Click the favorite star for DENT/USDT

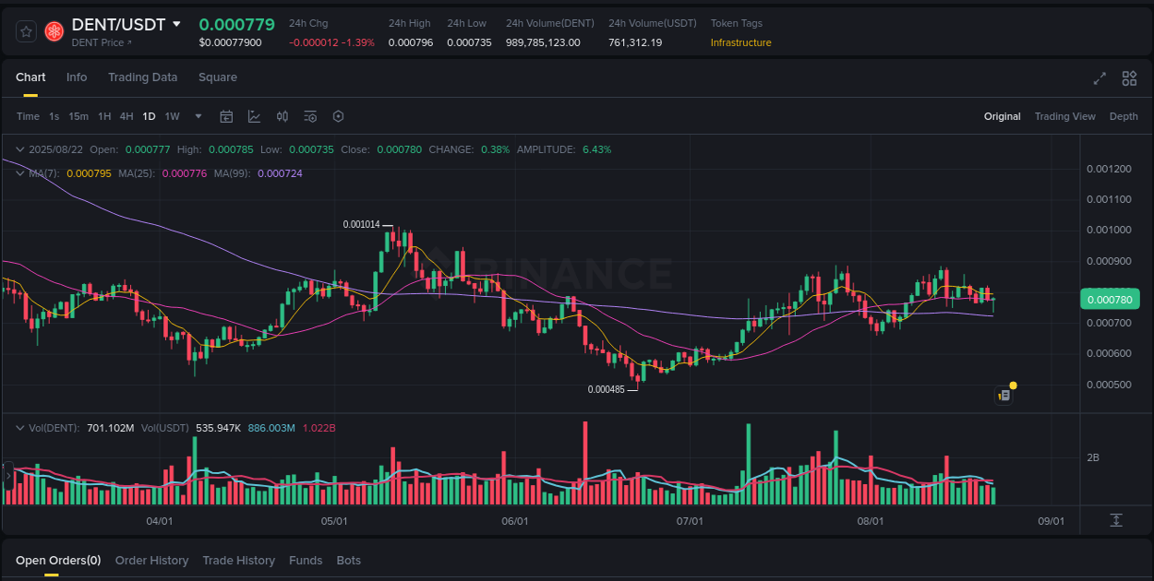coord(25,30)
